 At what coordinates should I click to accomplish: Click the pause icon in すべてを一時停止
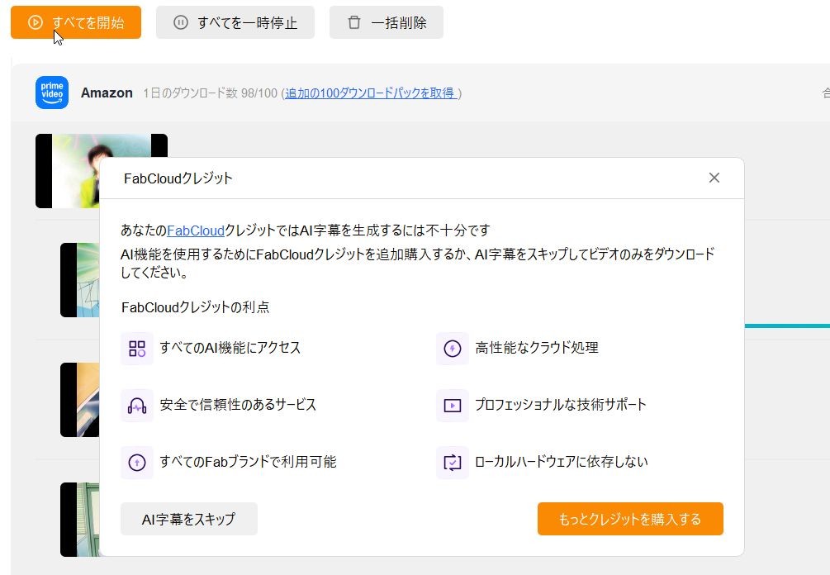point(181,22)
